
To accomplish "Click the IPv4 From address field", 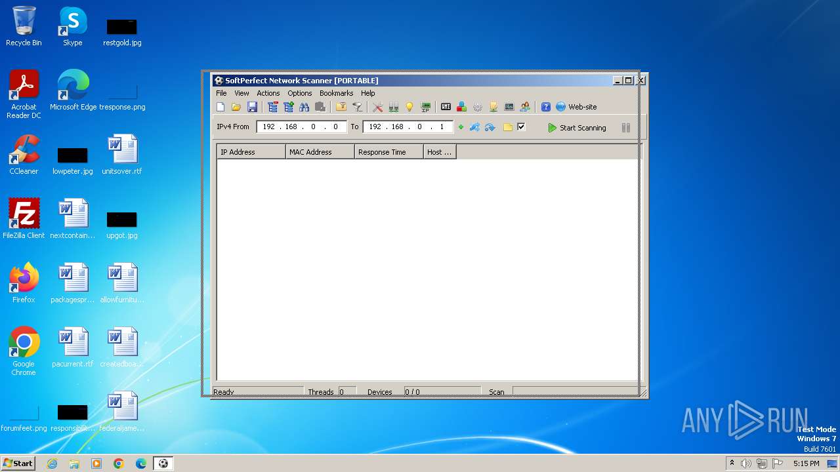I will tap(301, 127).
